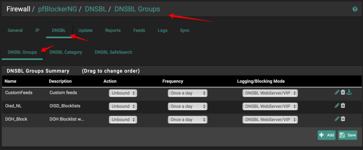
Task: Switch to the General tab
Action: point(15,30)
